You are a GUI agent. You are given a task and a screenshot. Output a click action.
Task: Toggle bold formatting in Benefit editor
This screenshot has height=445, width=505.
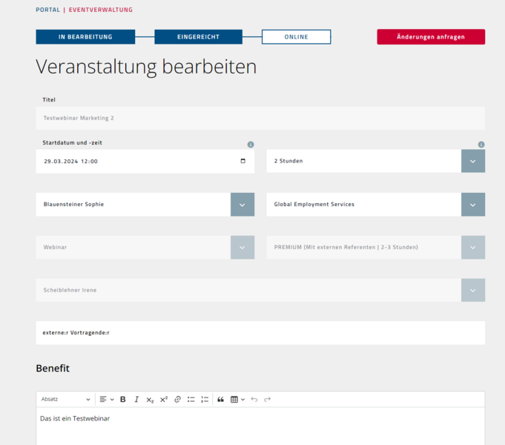click(122, 399)
